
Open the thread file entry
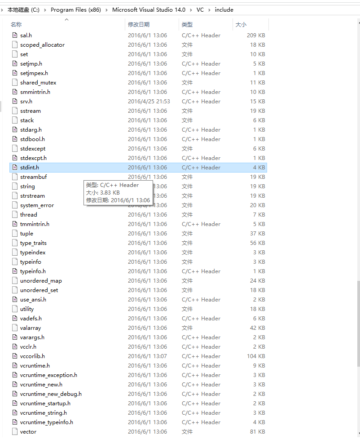(x=29, y=214)
